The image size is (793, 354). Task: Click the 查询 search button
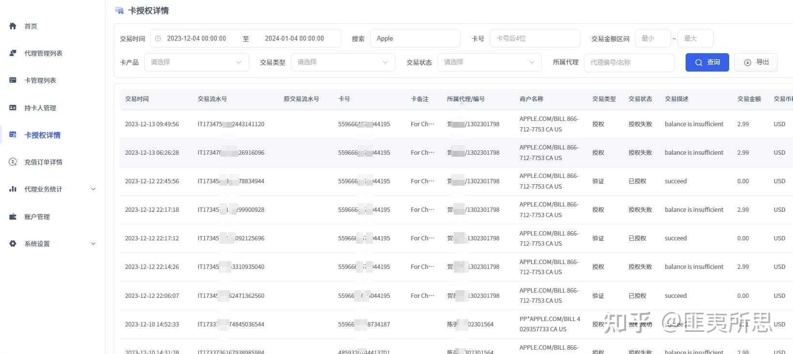pyautogui.click(x=707, y=62)
